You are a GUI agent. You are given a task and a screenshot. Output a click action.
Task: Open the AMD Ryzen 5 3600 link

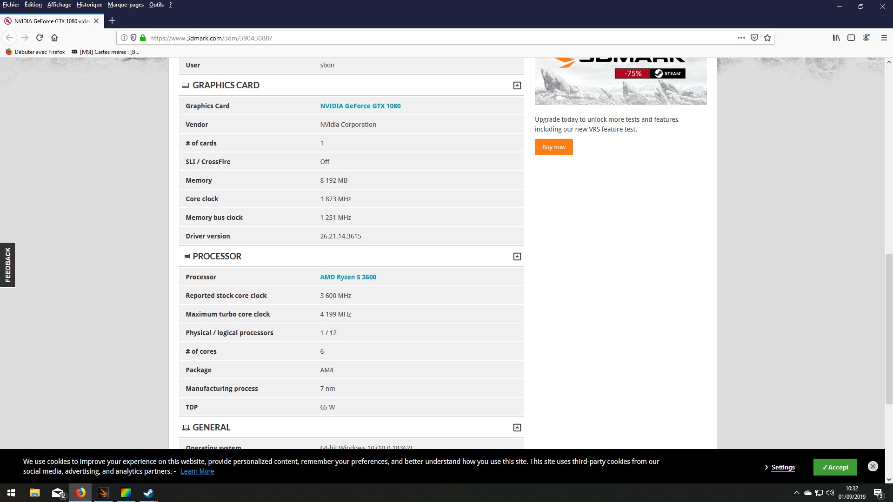tap(348, 277)
